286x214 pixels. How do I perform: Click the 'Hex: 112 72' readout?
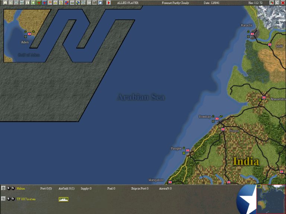click(255, 3)
